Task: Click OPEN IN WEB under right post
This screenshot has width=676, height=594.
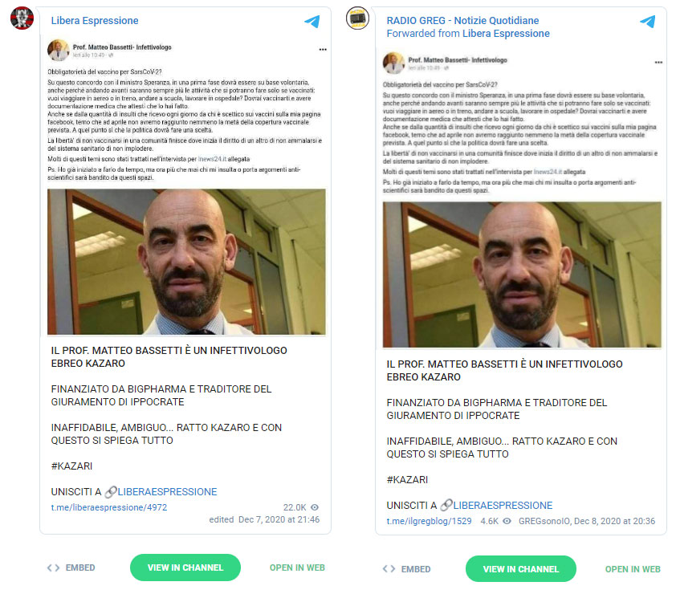Action: tap(633, 569)
